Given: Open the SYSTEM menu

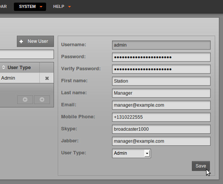Looking at the screenshot, I should tap(30, 6).
